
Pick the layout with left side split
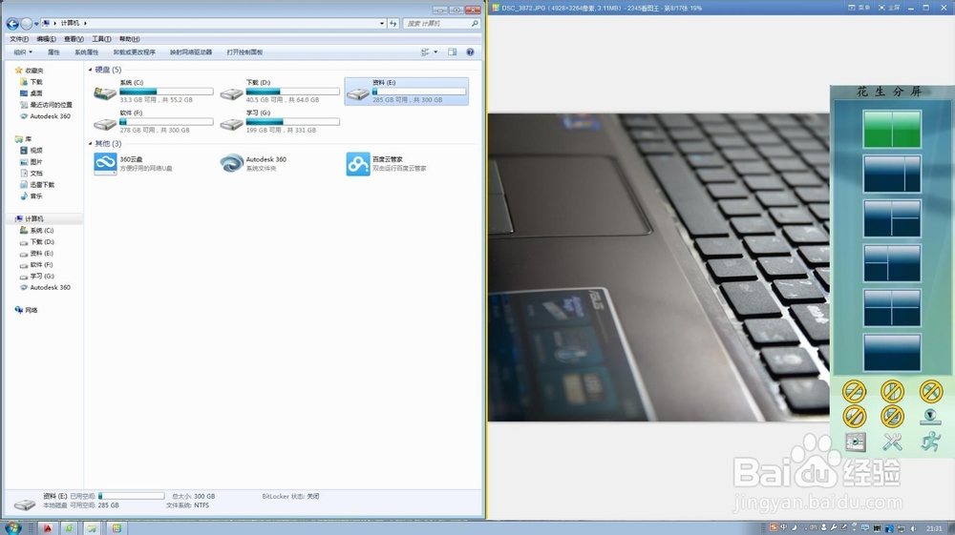(892, 263)
